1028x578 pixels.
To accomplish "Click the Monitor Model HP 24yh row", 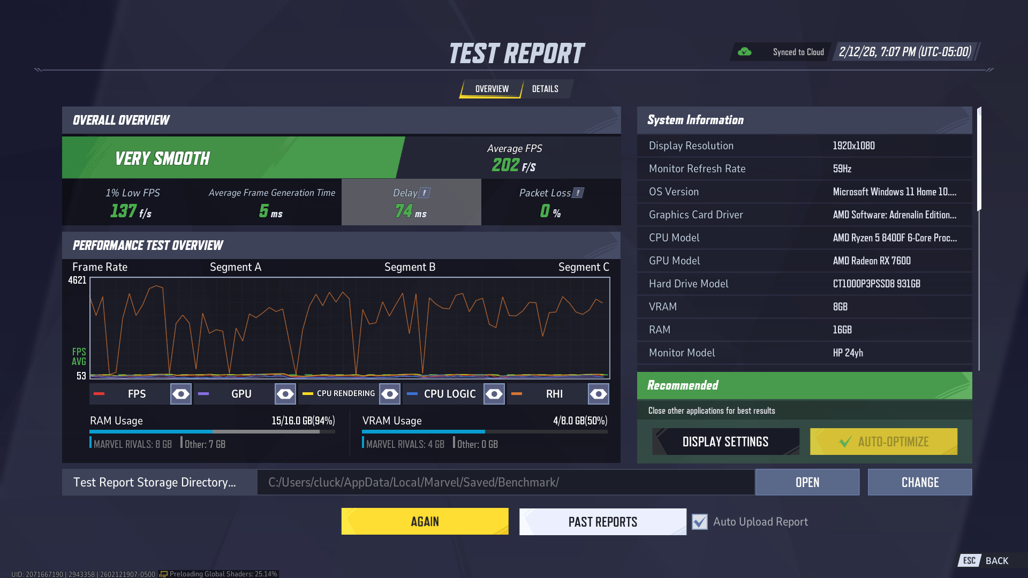I will click(x=804, y=353).
